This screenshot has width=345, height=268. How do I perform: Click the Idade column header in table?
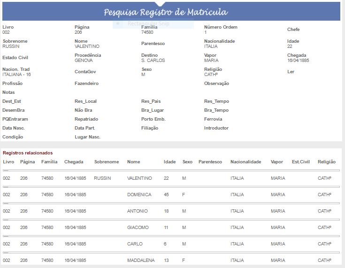coord(169,162)
